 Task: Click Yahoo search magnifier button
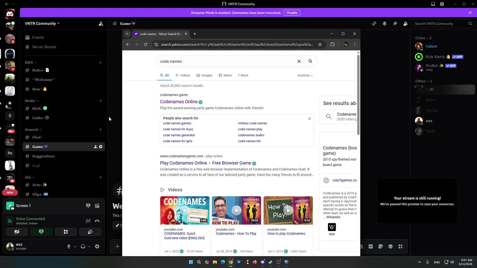pyautogui.click(x=310, y=61)
